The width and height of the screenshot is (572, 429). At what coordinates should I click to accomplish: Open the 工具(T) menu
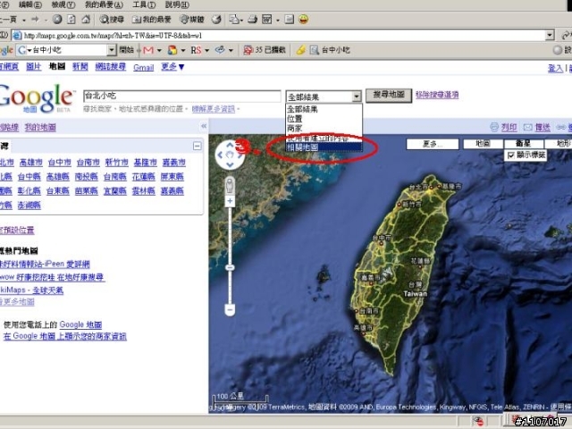[x=144, y=4]
